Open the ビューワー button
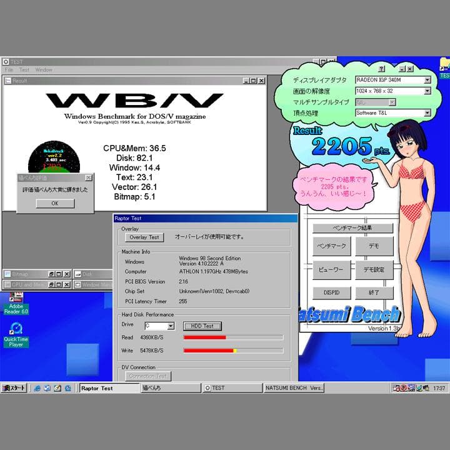 point(331,270)
